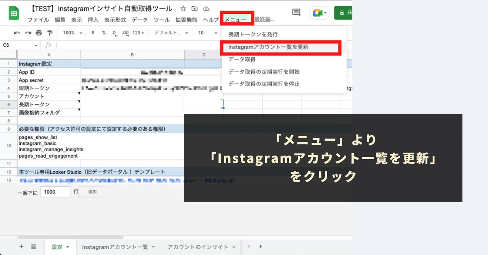488x255 pixels.
Task: Select the App ID cell
Action: point(49,72)
